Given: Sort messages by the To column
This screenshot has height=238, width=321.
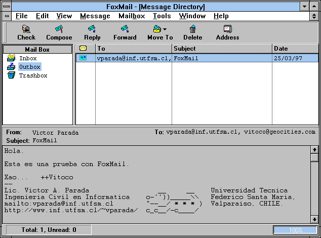Looking at the screenshot, I should tap(134, 49).
